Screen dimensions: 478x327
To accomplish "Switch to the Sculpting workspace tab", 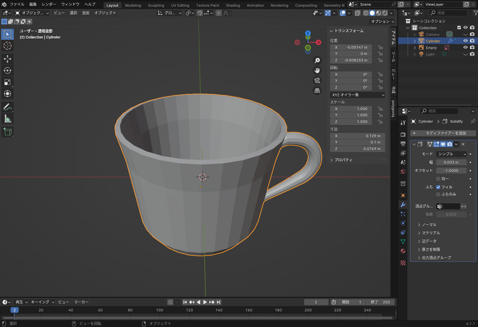I will (x=156, y=5).
